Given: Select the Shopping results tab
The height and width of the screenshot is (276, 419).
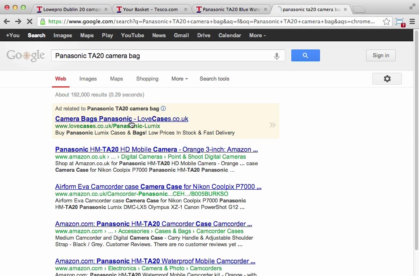Looking at the screenshot, I should coord(147,79).
